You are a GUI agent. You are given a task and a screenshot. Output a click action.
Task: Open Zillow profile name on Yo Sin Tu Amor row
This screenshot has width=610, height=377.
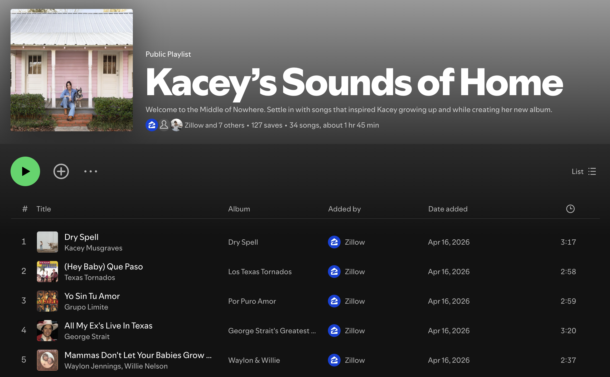[x=355, y=301]
